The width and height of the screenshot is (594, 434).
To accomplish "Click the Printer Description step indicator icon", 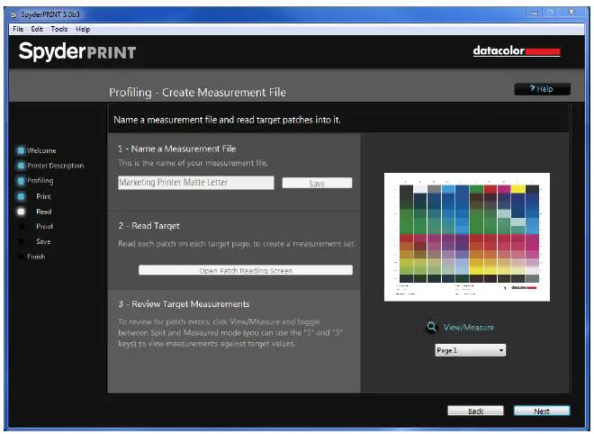I will [x=21, y=166].
